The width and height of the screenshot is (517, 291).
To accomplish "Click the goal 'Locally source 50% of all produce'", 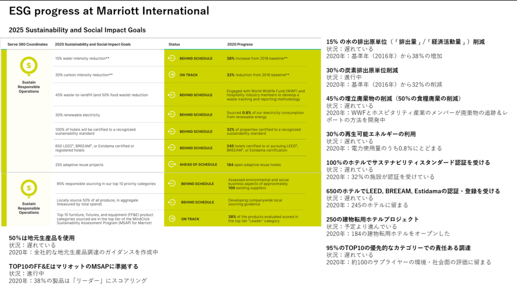I will [x=97, y=202].
